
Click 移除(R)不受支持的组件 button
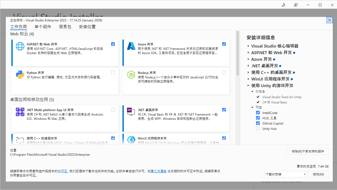pyautogui.click(x=308, y=151)
